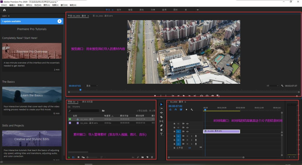Select the Hand tool
The height and width of the screenshot is (165, 302).
[x=161, y=129]
